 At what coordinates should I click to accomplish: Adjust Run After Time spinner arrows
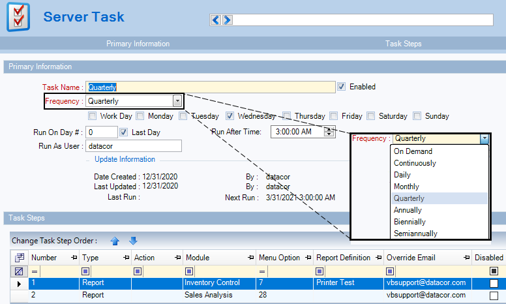pyautogui.click(x=329, y=132)
